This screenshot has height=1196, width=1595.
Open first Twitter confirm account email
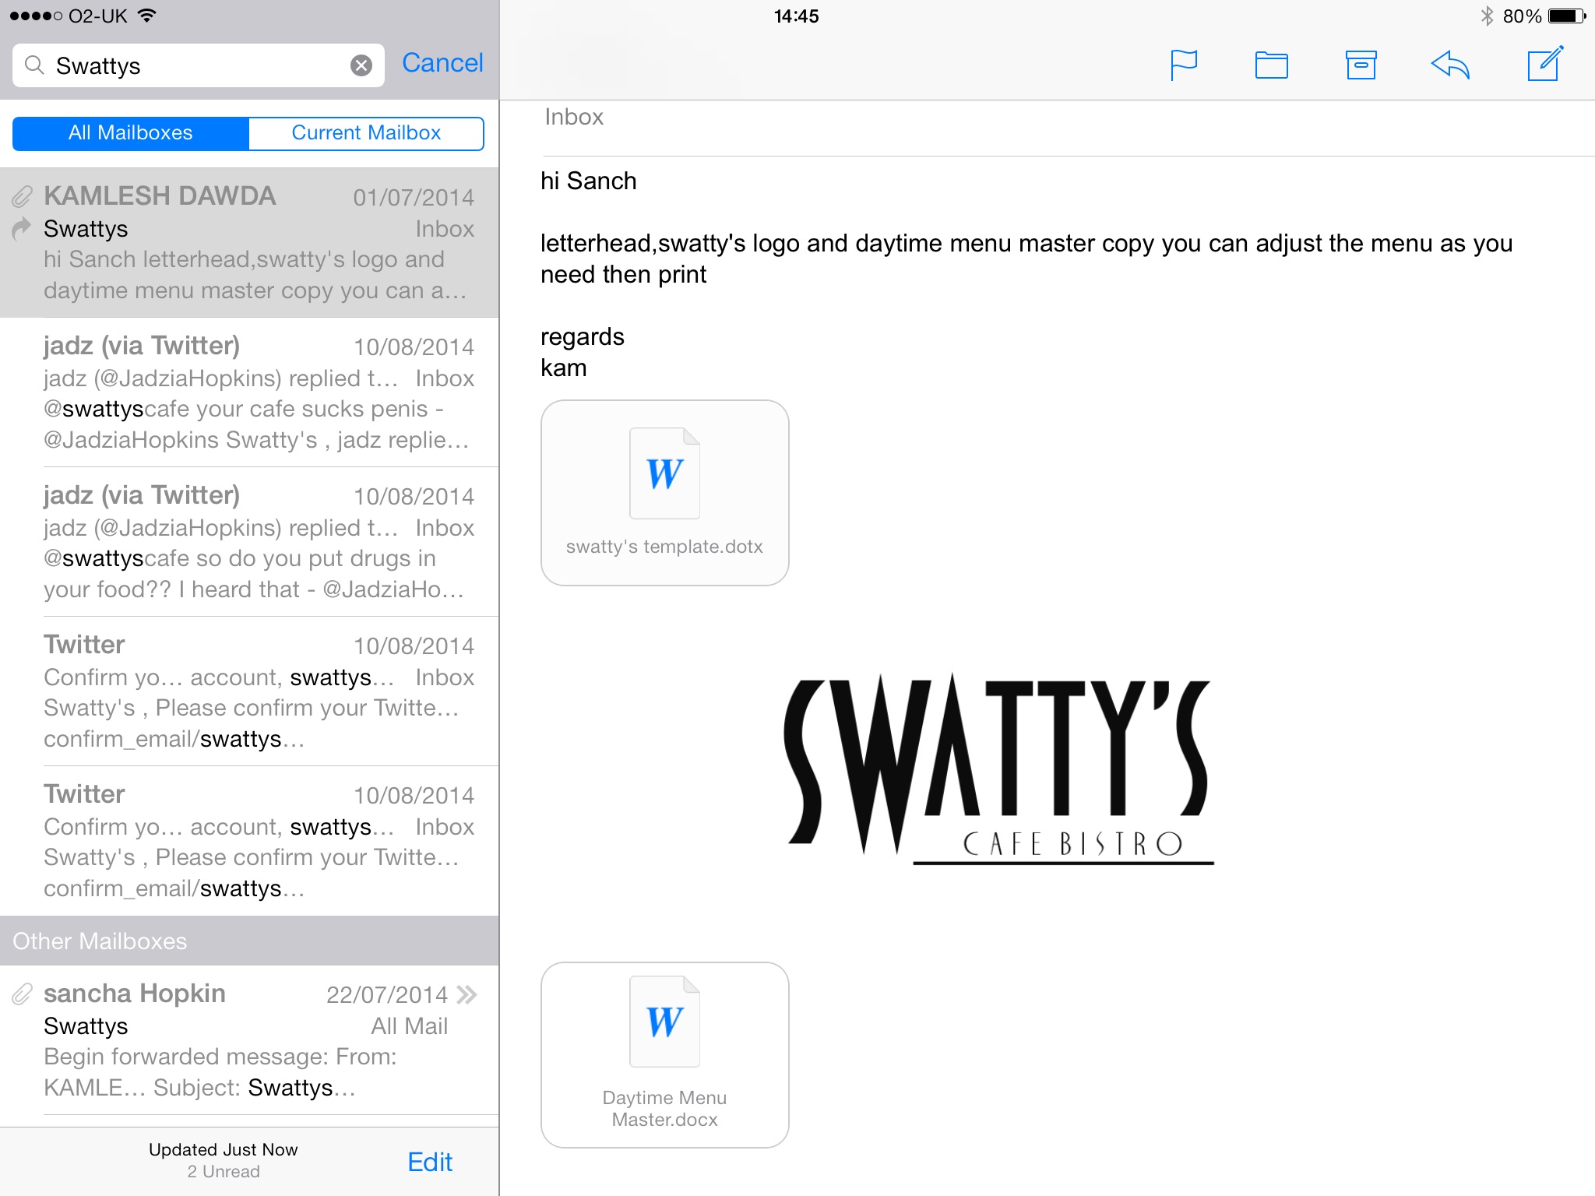coord(249,691)
